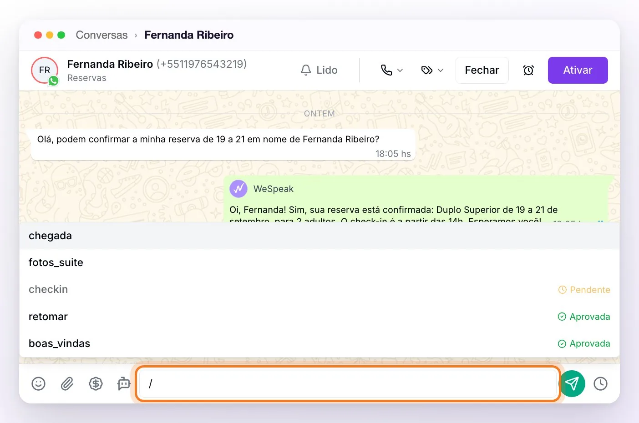Focus the message input field
This screenshot has width=639, height=423.
point(348,384)
